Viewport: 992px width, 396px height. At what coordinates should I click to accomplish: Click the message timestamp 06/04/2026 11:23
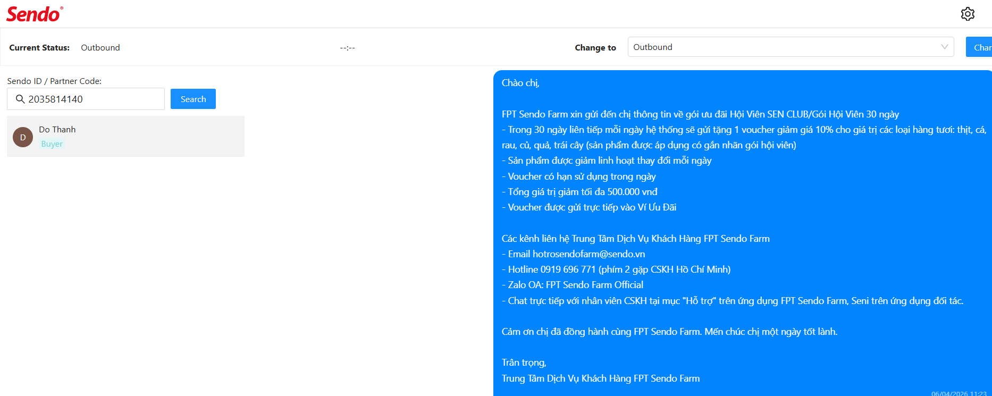[x=959, y=393]
